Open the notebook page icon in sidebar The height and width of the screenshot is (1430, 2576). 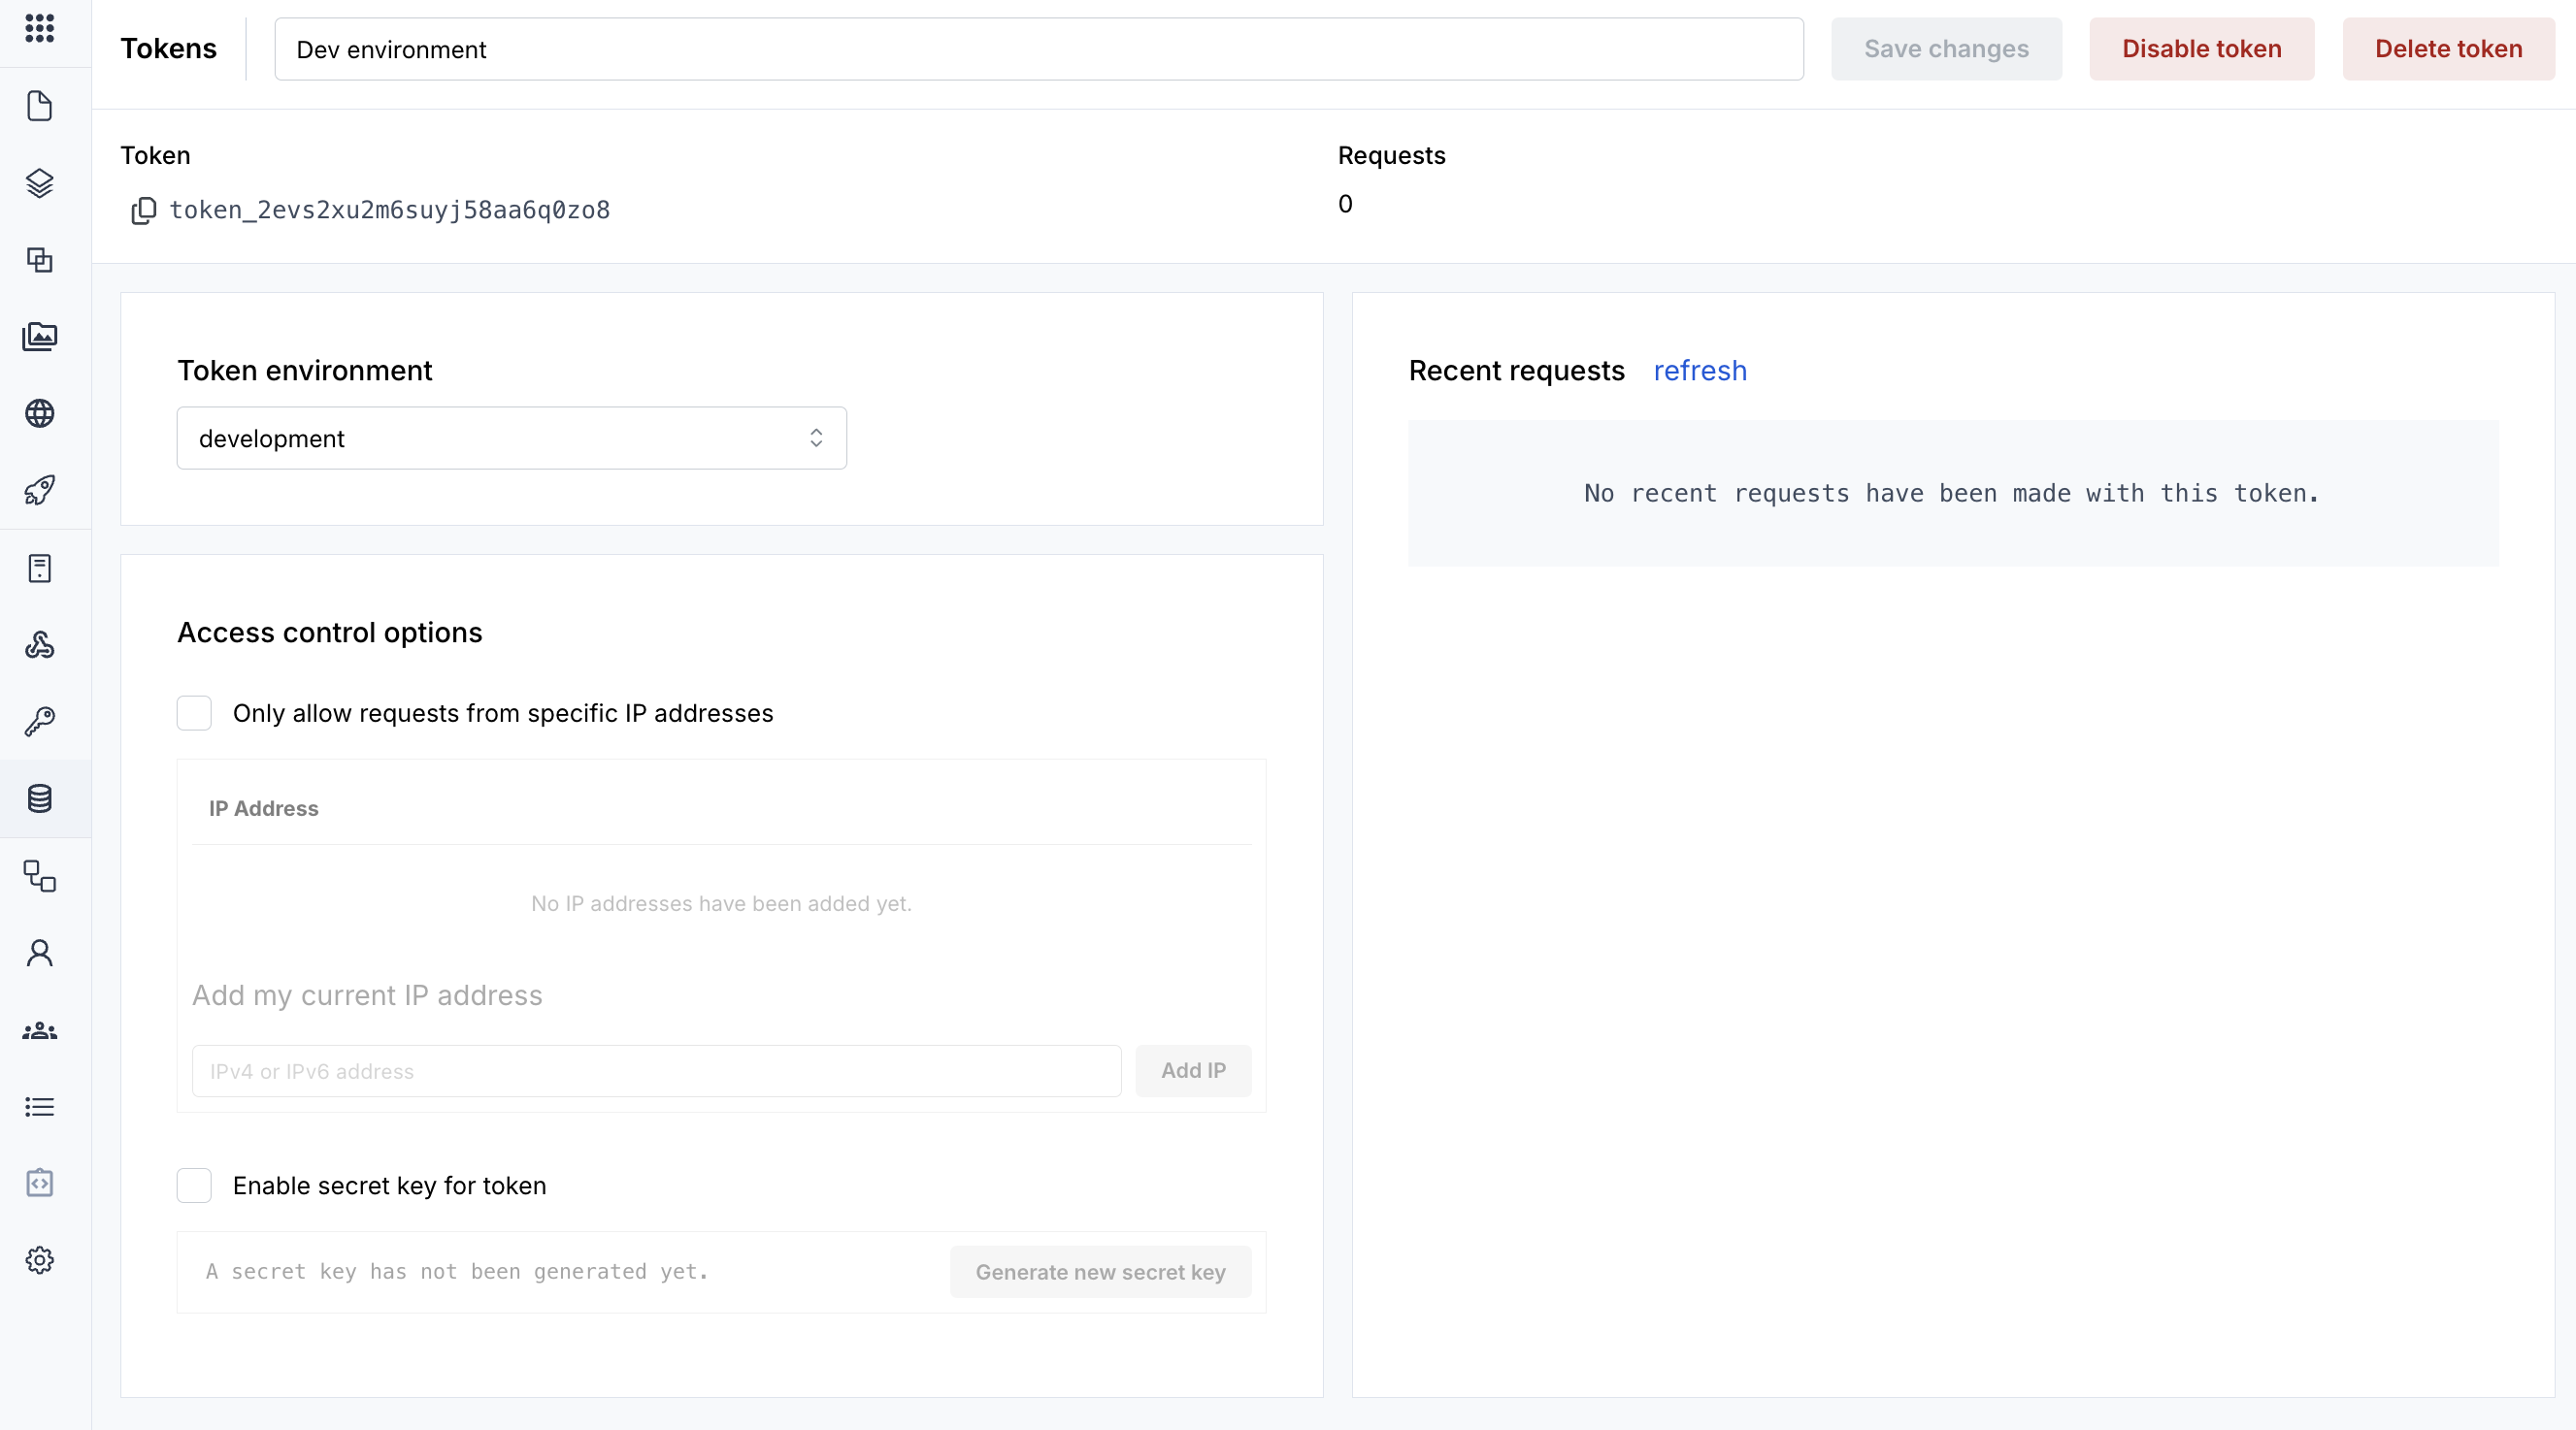pos(40,569)
